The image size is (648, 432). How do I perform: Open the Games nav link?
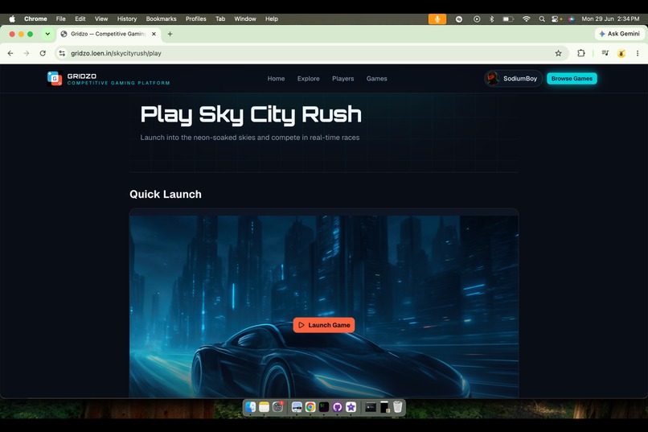coord(377,79)
